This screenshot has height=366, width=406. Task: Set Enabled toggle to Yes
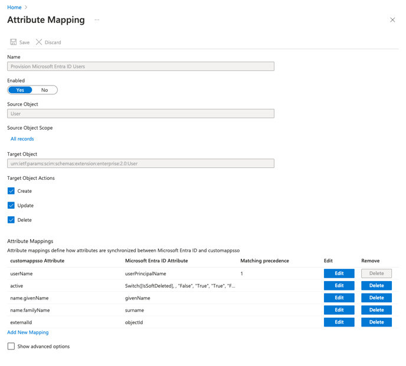[x=20, y=90]
